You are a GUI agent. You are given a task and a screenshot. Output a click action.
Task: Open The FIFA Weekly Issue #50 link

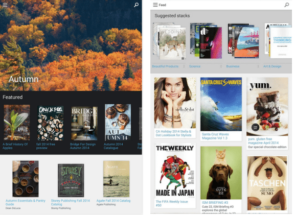pos(172,203)
